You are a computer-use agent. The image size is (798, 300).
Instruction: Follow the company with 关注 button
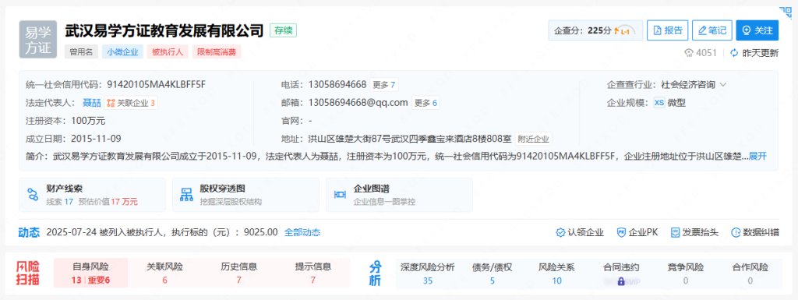[757, 30]
